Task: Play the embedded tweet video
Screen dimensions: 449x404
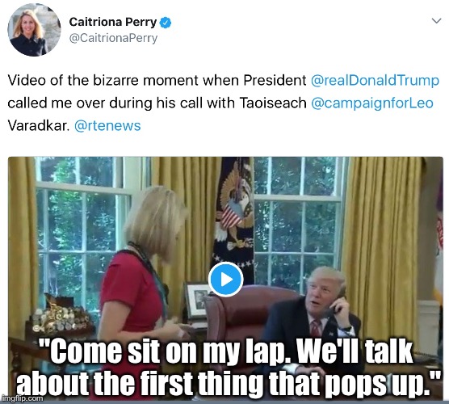Action: click(x=225, y=280)
